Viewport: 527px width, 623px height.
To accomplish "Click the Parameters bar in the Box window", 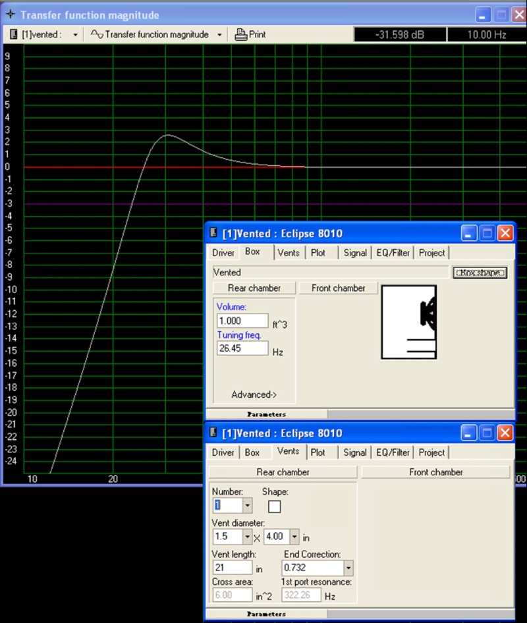I will pyautogui.click(x=267, y=414).
